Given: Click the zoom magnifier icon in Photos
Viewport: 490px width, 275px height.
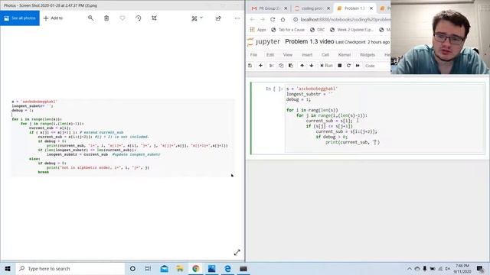Looking at the screenshot, I should 90,18.
